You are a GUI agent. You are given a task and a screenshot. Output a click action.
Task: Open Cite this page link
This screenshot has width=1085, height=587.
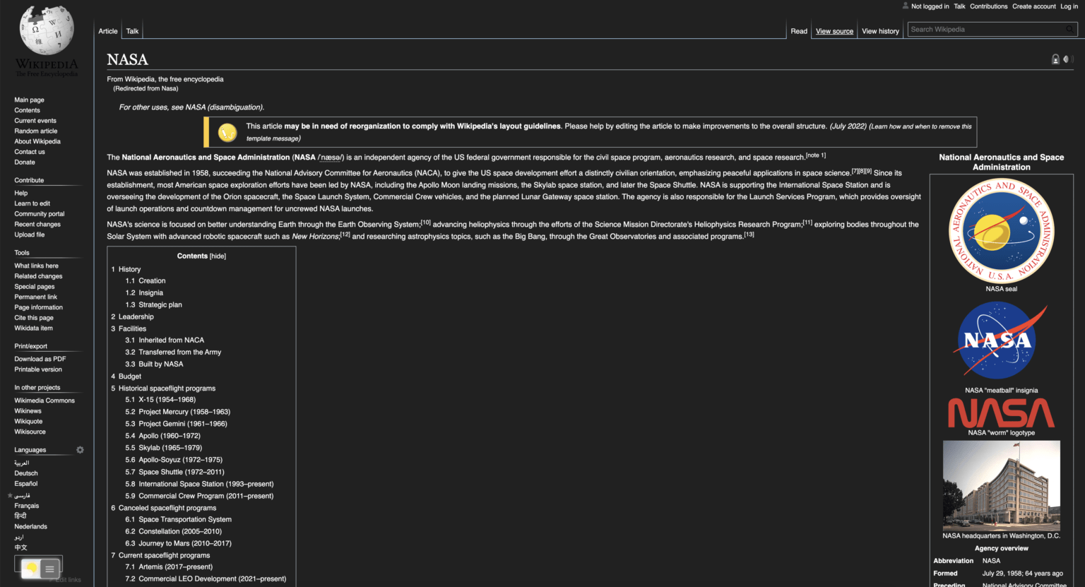click(34, 318)
